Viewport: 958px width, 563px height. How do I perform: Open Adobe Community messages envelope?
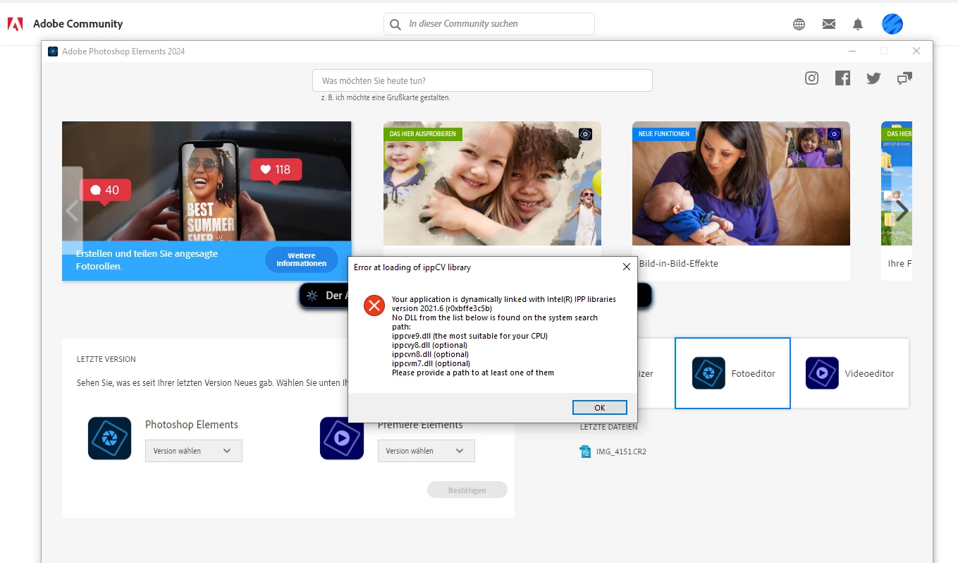tap(829, 24)
